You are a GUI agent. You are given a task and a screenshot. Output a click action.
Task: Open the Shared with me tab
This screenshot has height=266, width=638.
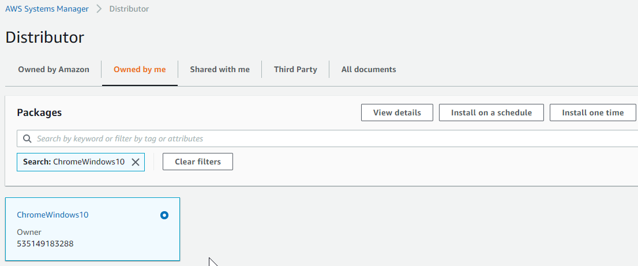(x=220, y=69)
